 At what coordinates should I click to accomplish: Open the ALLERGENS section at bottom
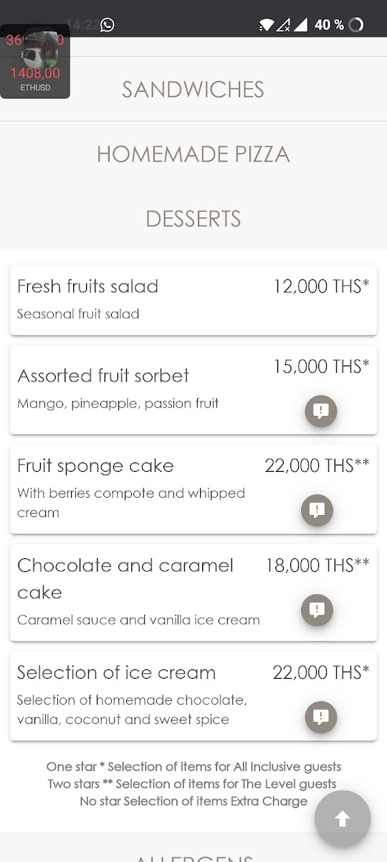[x=193, y=856]
